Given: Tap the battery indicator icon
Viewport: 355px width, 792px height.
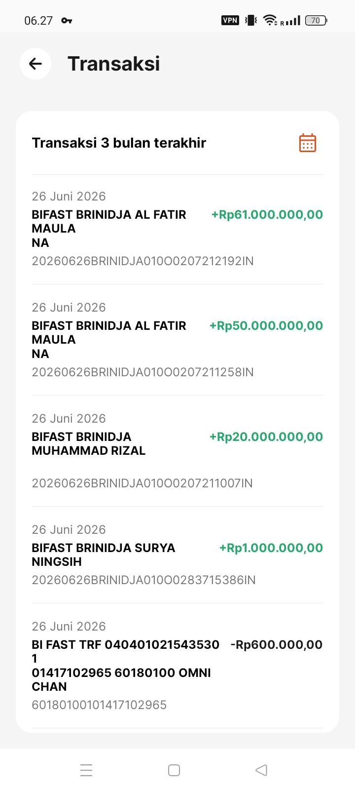Looking at the screenshot, I should (x=316, y=20).
